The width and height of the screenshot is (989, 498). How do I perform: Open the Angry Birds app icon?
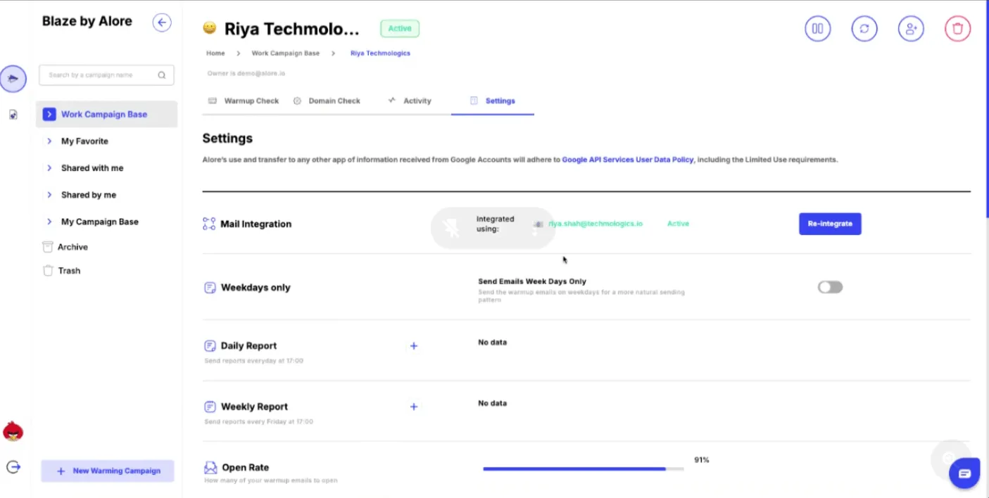[x=13, y=431]
